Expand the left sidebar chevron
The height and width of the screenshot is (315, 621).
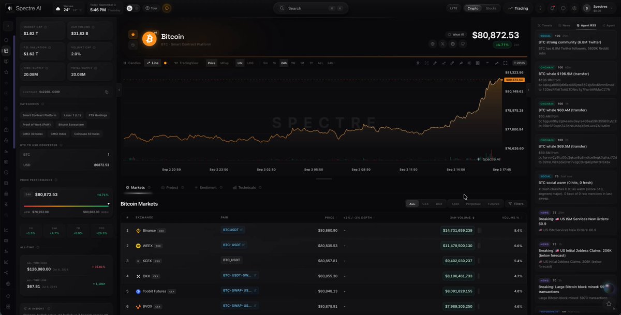(8, 26)
